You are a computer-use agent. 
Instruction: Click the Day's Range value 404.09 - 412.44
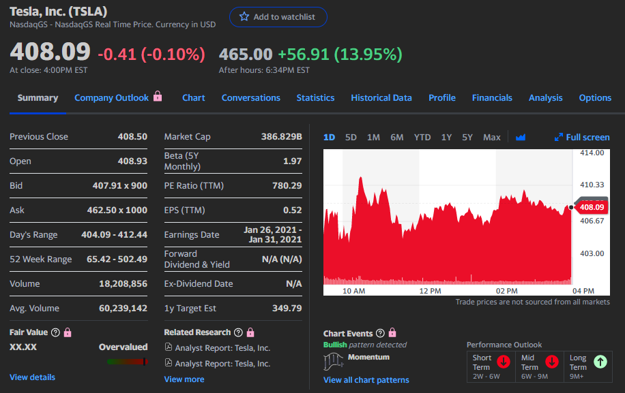(x=115, y=235)
